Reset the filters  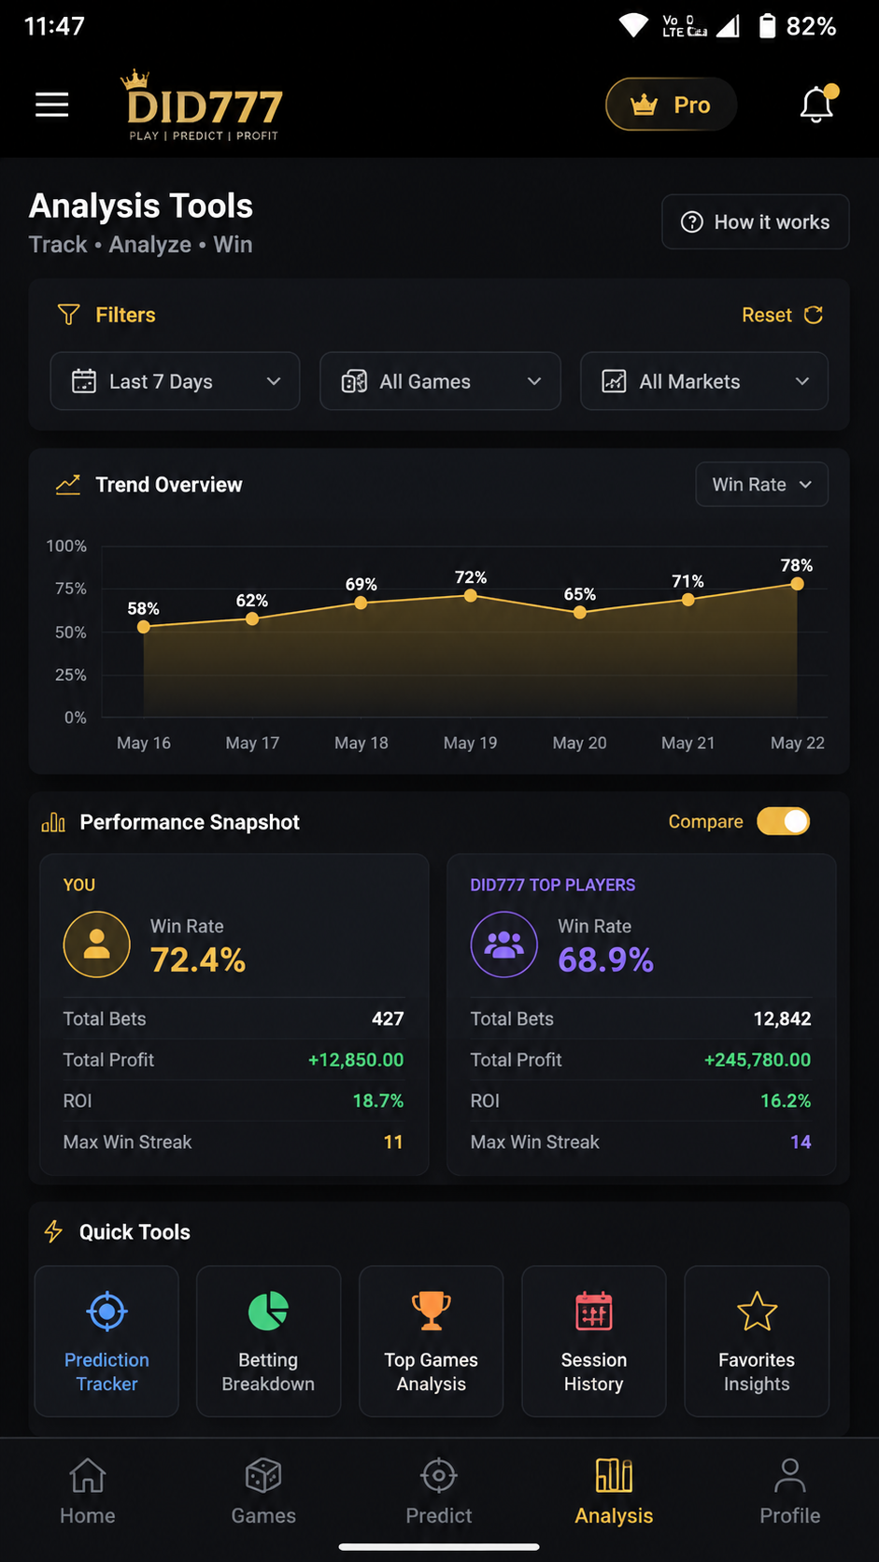tap(783, 315)
